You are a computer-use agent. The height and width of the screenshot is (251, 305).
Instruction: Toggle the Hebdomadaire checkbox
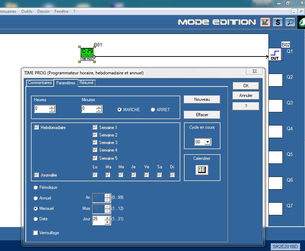[36, 127]
